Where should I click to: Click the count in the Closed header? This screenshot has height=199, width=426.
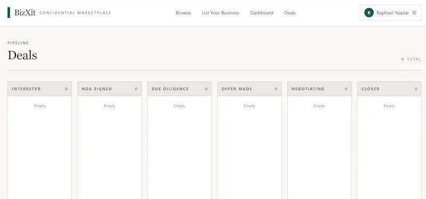416,89
